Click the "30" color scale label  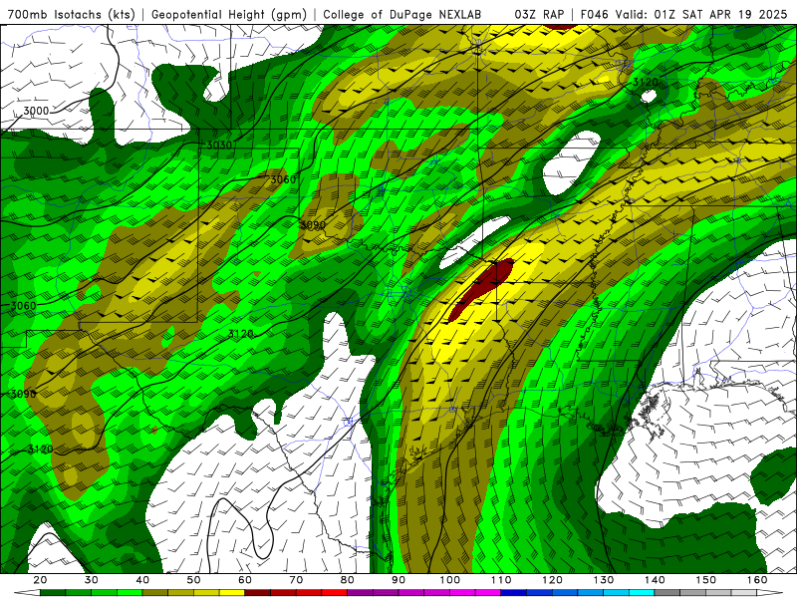click(x=92, y=580)
